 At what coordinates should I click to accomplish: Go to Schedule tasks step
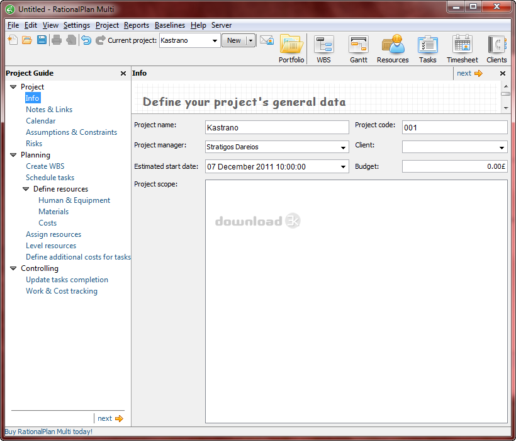coord(50,178)
